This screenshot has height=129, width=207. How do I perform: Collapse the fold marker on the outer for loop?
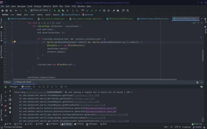12,23
